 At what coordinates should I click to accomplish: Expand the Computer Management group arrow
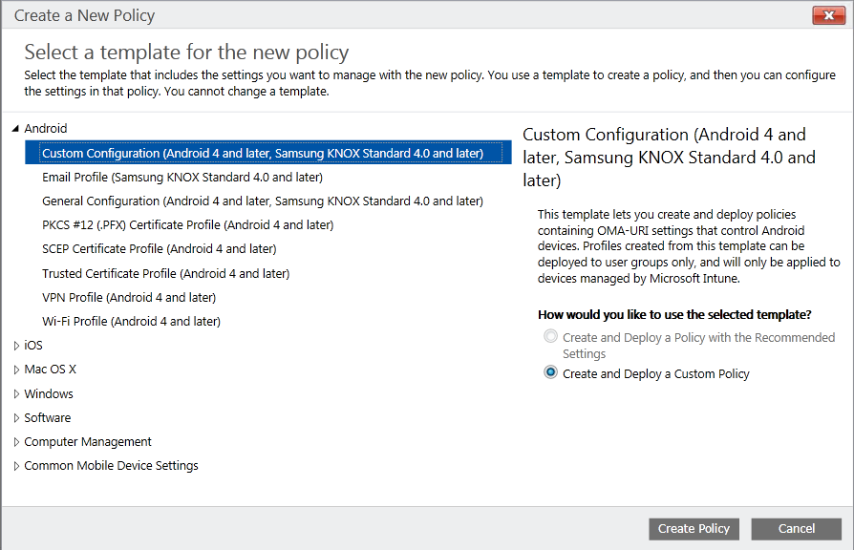16,442
